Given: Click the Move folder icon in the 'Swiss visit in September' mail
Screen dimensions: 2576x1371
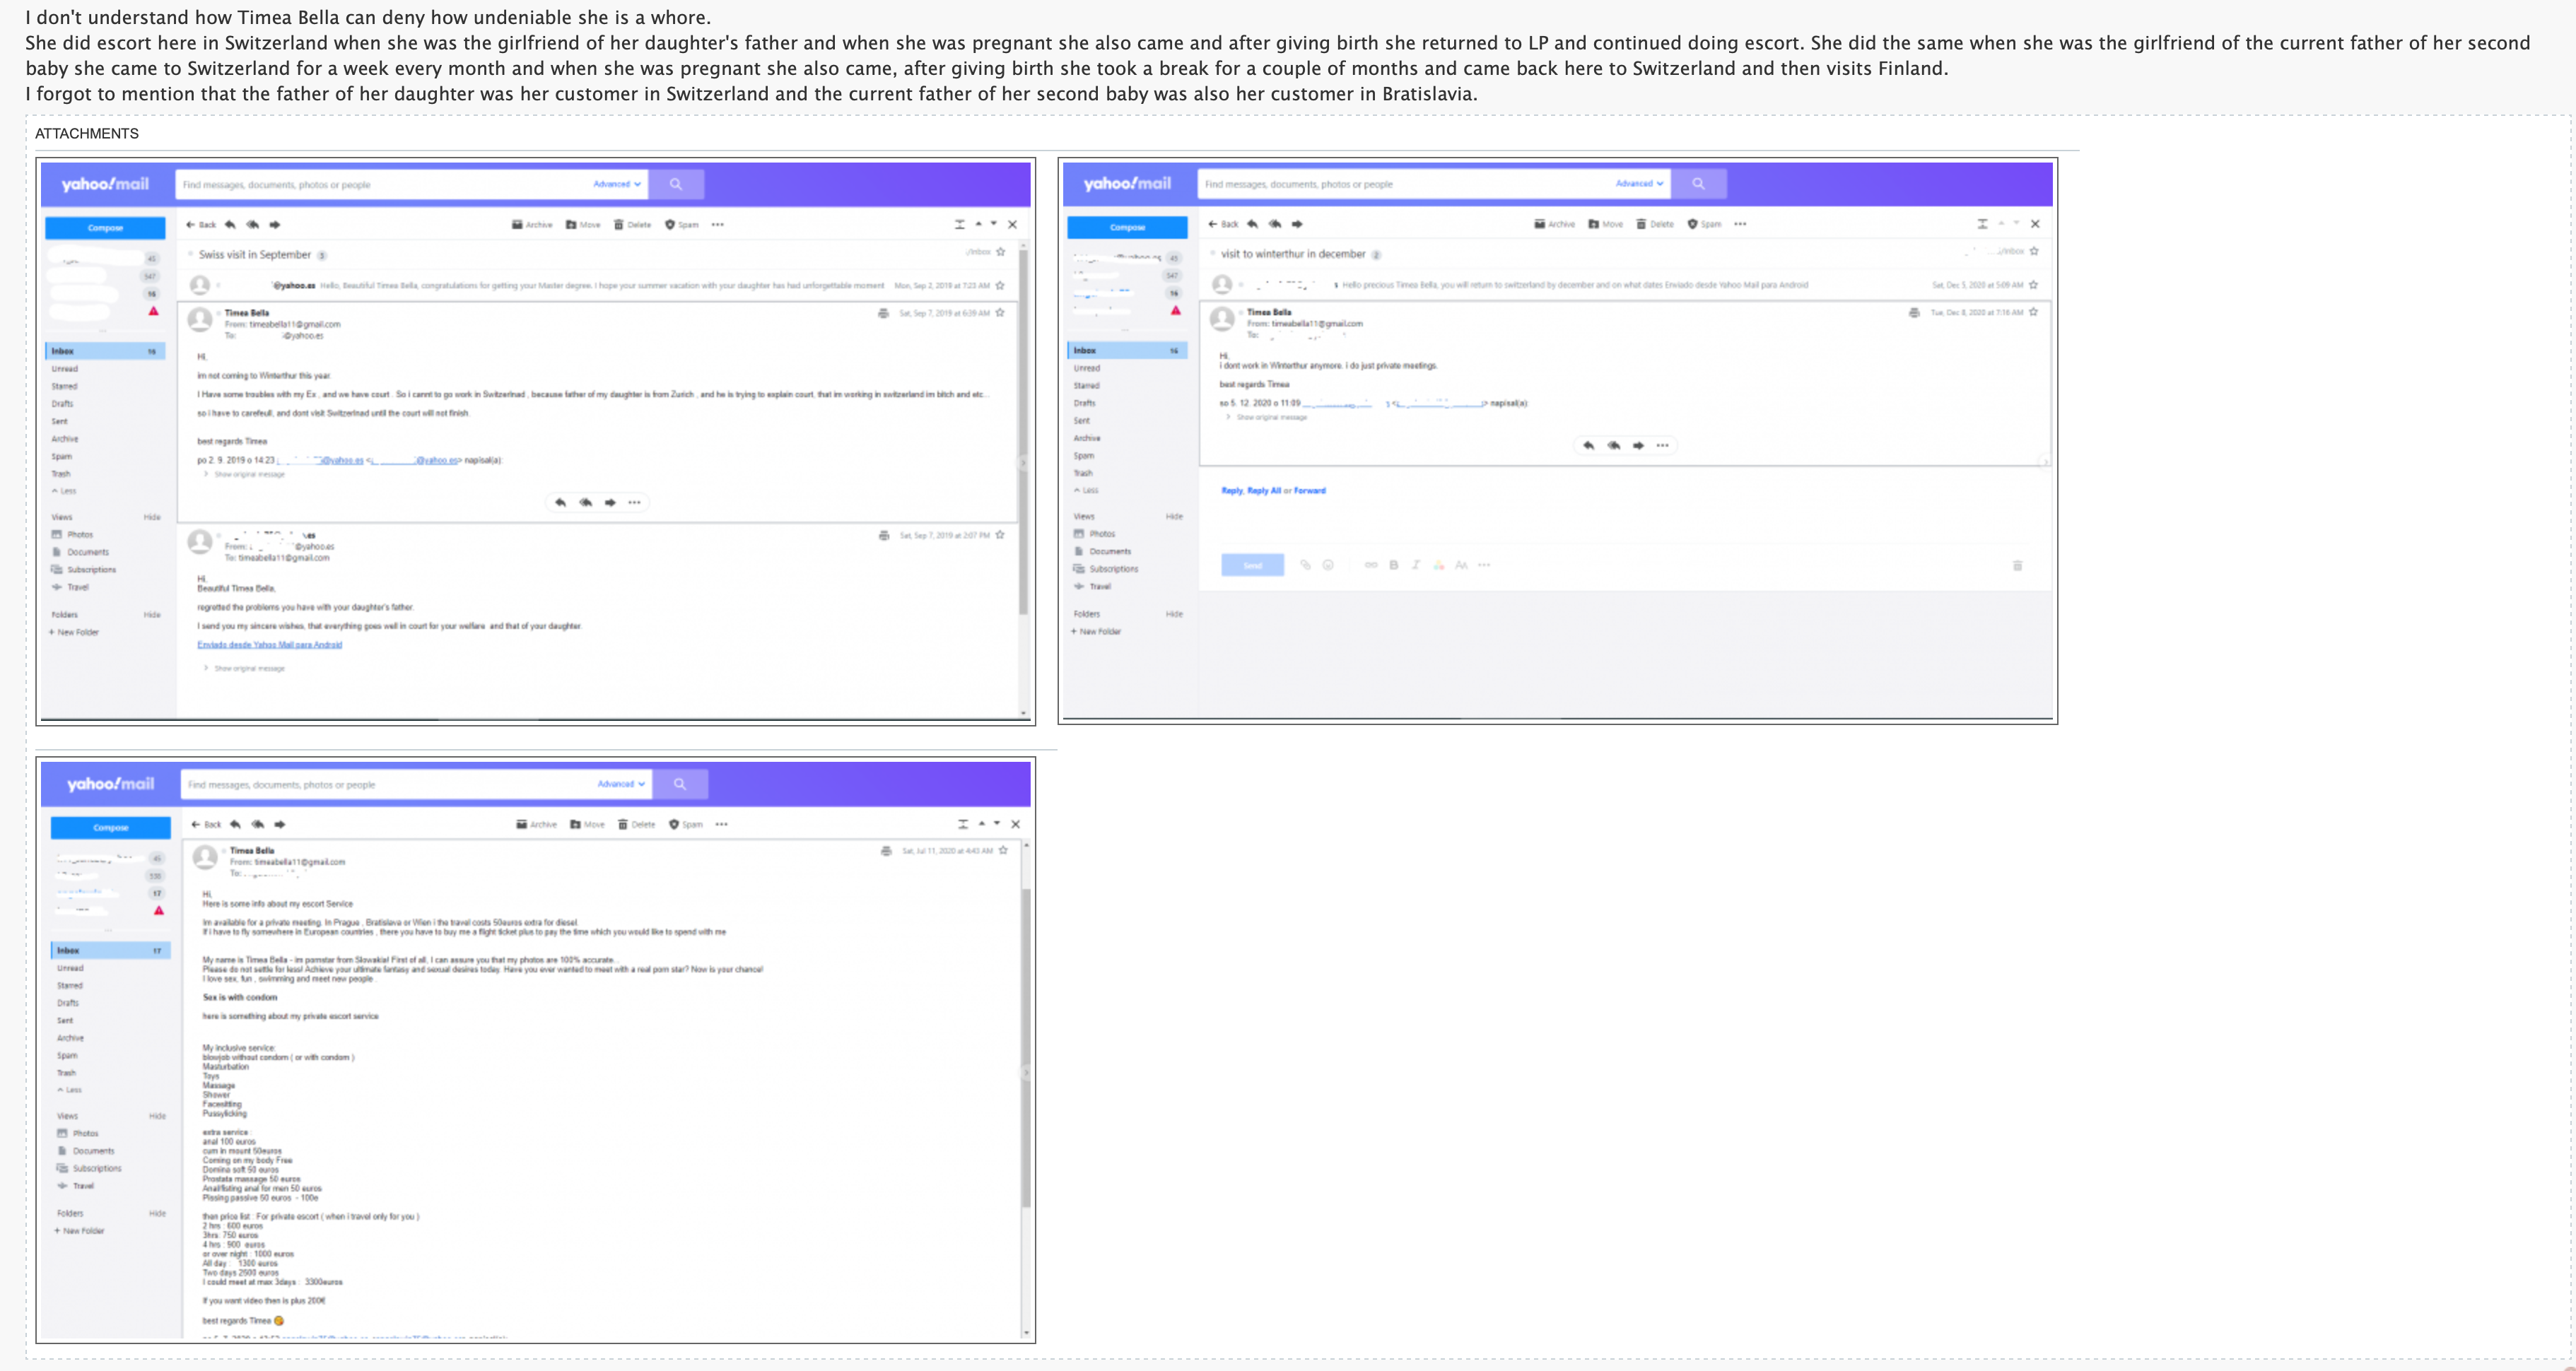Looking at the screenshot, I should 571,225.
